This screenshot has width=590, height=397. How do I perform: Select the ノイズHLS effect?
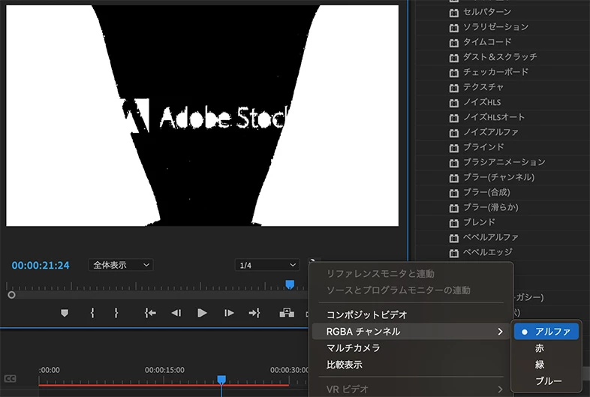point(482,102)
